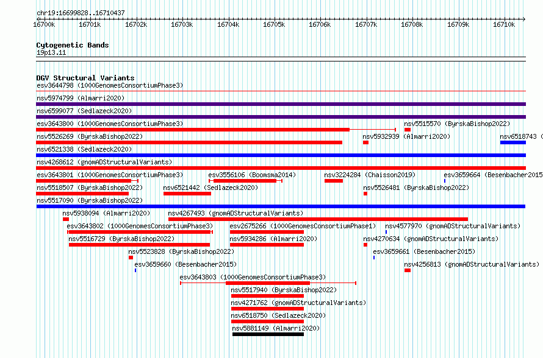The image size is (543, 358).
Task: Click the esv3556106 Boomsma2014 red bar
Action: pyautogui.click(x=245, y=181)
